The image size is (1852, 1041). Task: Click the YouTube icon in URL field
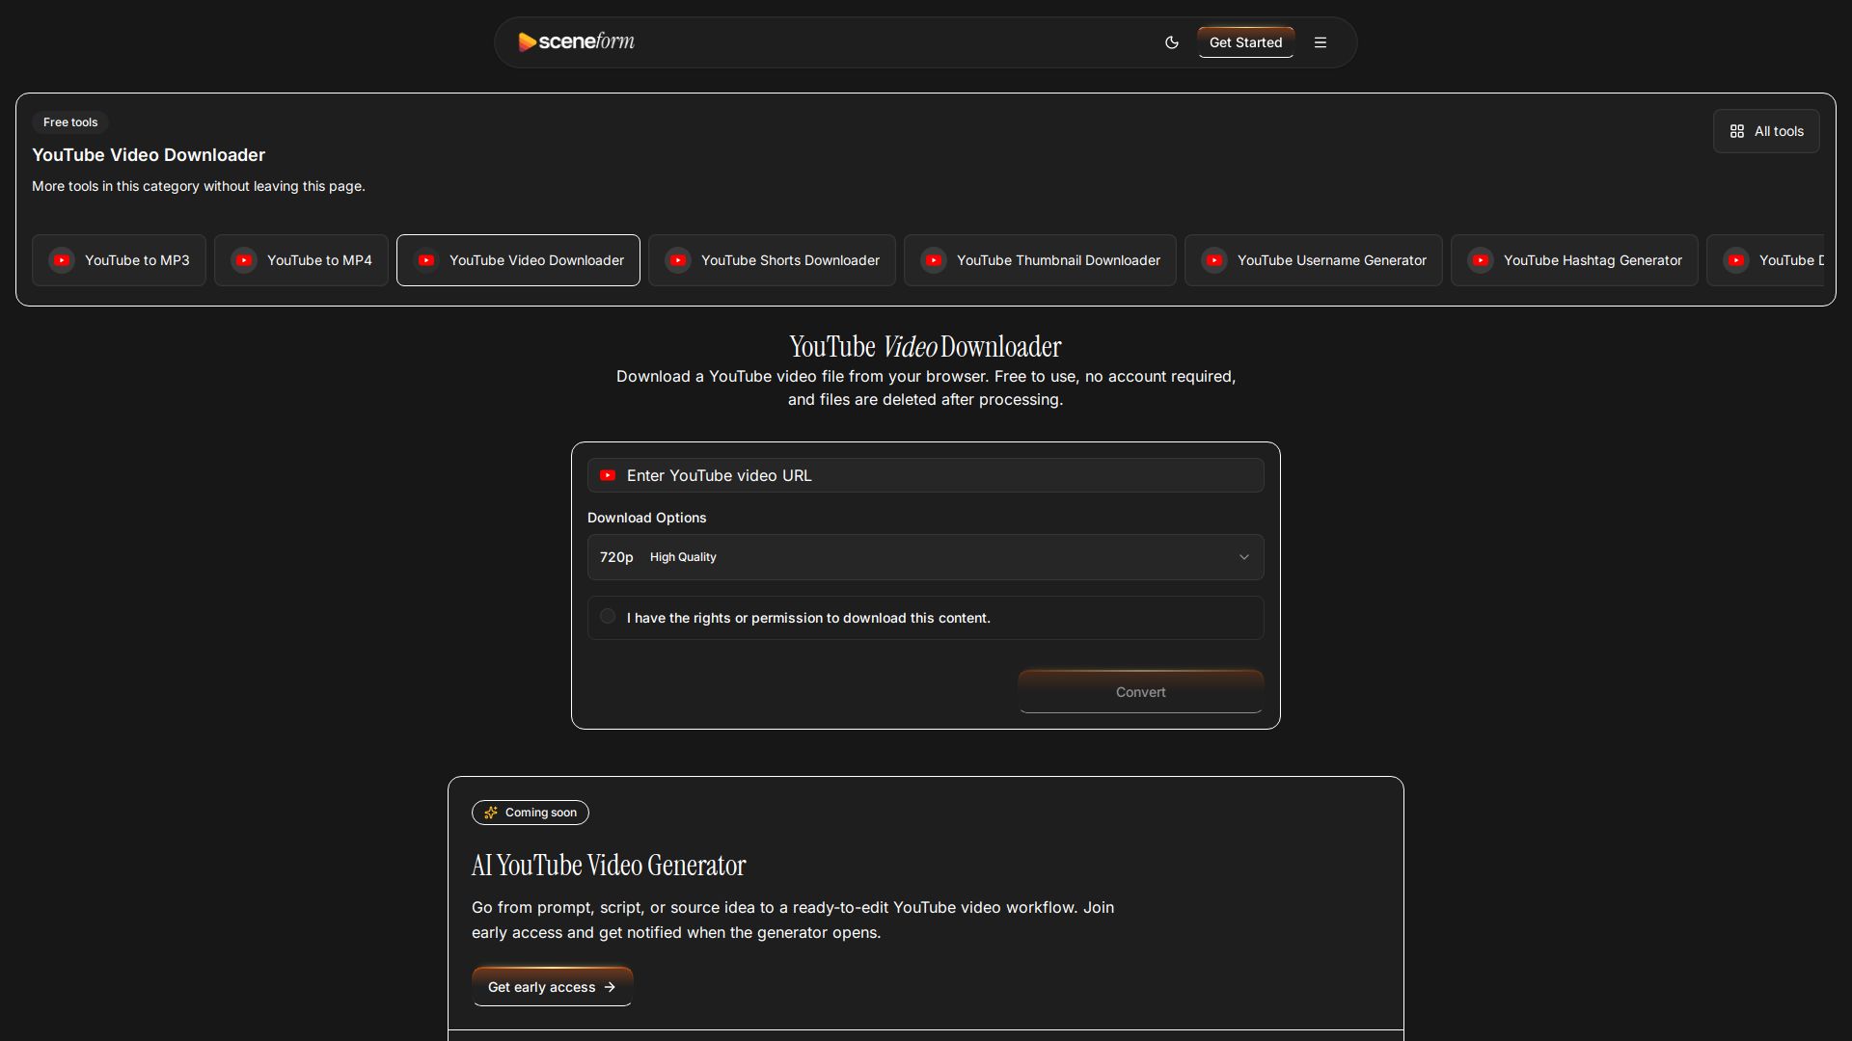(608, 475)
